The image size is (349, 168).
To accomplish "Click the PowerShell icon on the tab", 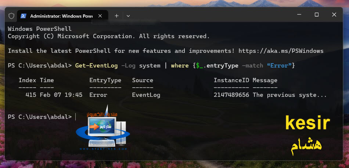I will [24, 16].
